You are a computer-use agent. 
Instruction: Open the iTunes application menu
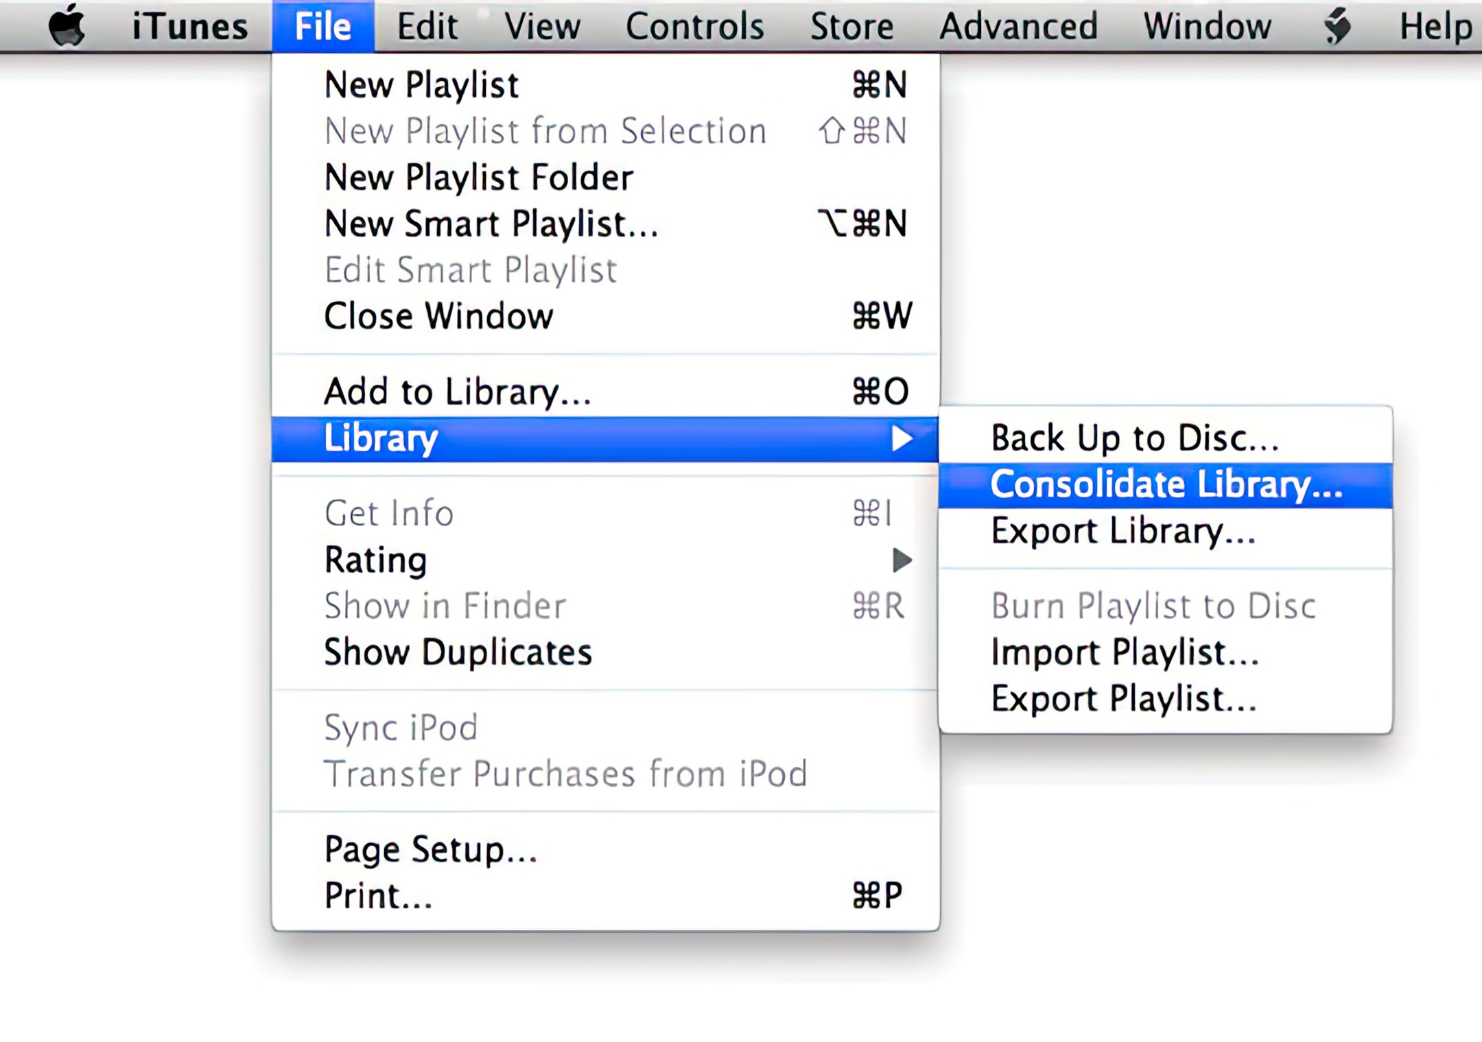(x=189, y=27)
